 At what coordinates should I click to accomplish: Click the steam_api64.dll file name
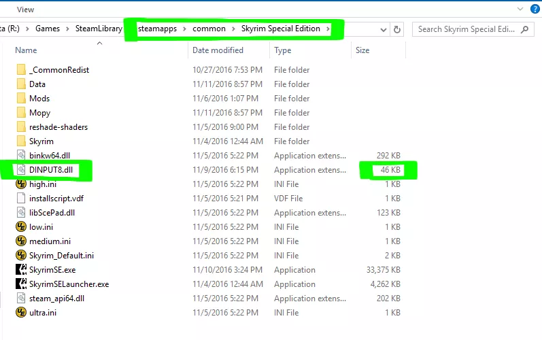(56, 299)
